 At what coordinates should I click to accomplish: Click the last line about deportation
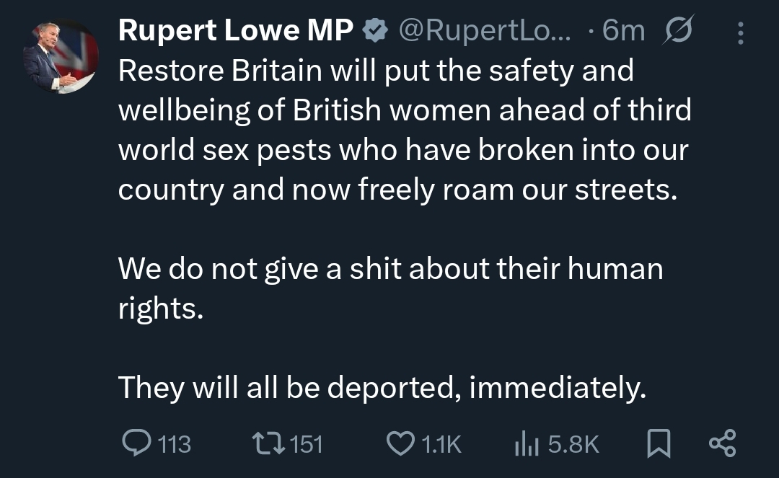coord(380,389)
